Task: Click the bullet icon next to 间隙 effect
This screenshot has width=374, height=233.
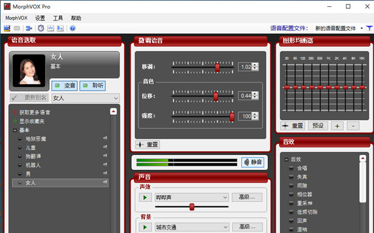Action: click(291, 185)
